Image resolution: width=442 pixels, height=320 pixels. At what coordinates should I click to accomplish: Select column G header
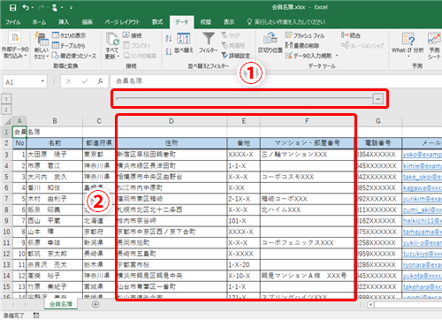(x=378, y=121)
